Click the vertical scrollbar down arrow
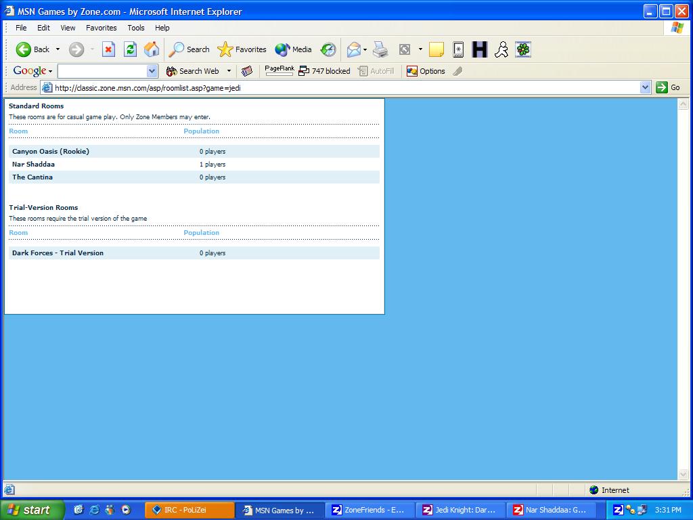 [683, 475]
